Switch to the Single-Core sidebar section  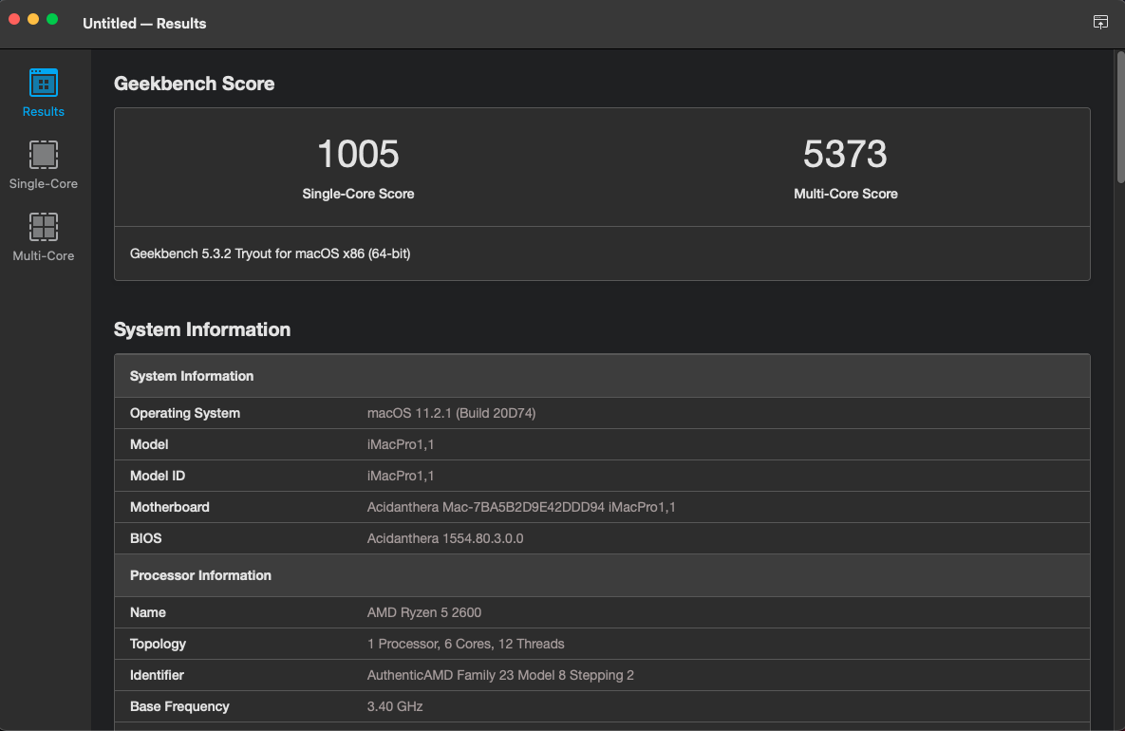[x=44, y=165]
